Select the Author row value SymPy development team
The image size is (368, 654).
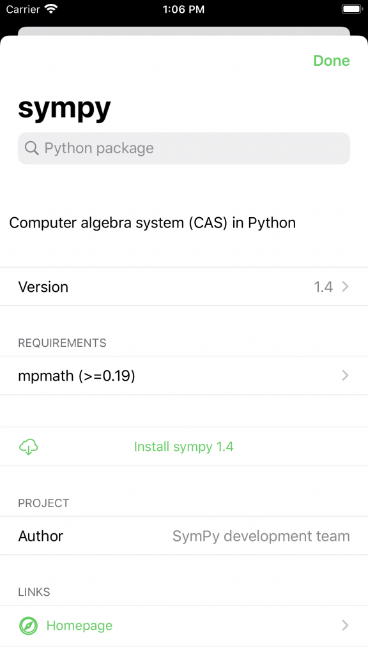click(x=261, y=536)
